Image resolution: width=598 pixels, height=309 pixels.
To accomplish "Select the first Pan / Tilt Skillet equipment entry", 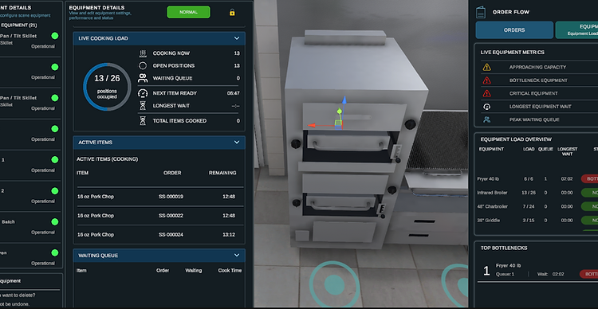I will (30, 41).
